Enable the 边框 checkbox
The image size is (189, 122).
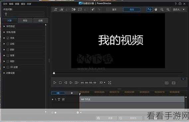pyautogui.click(x=8, y=44)
